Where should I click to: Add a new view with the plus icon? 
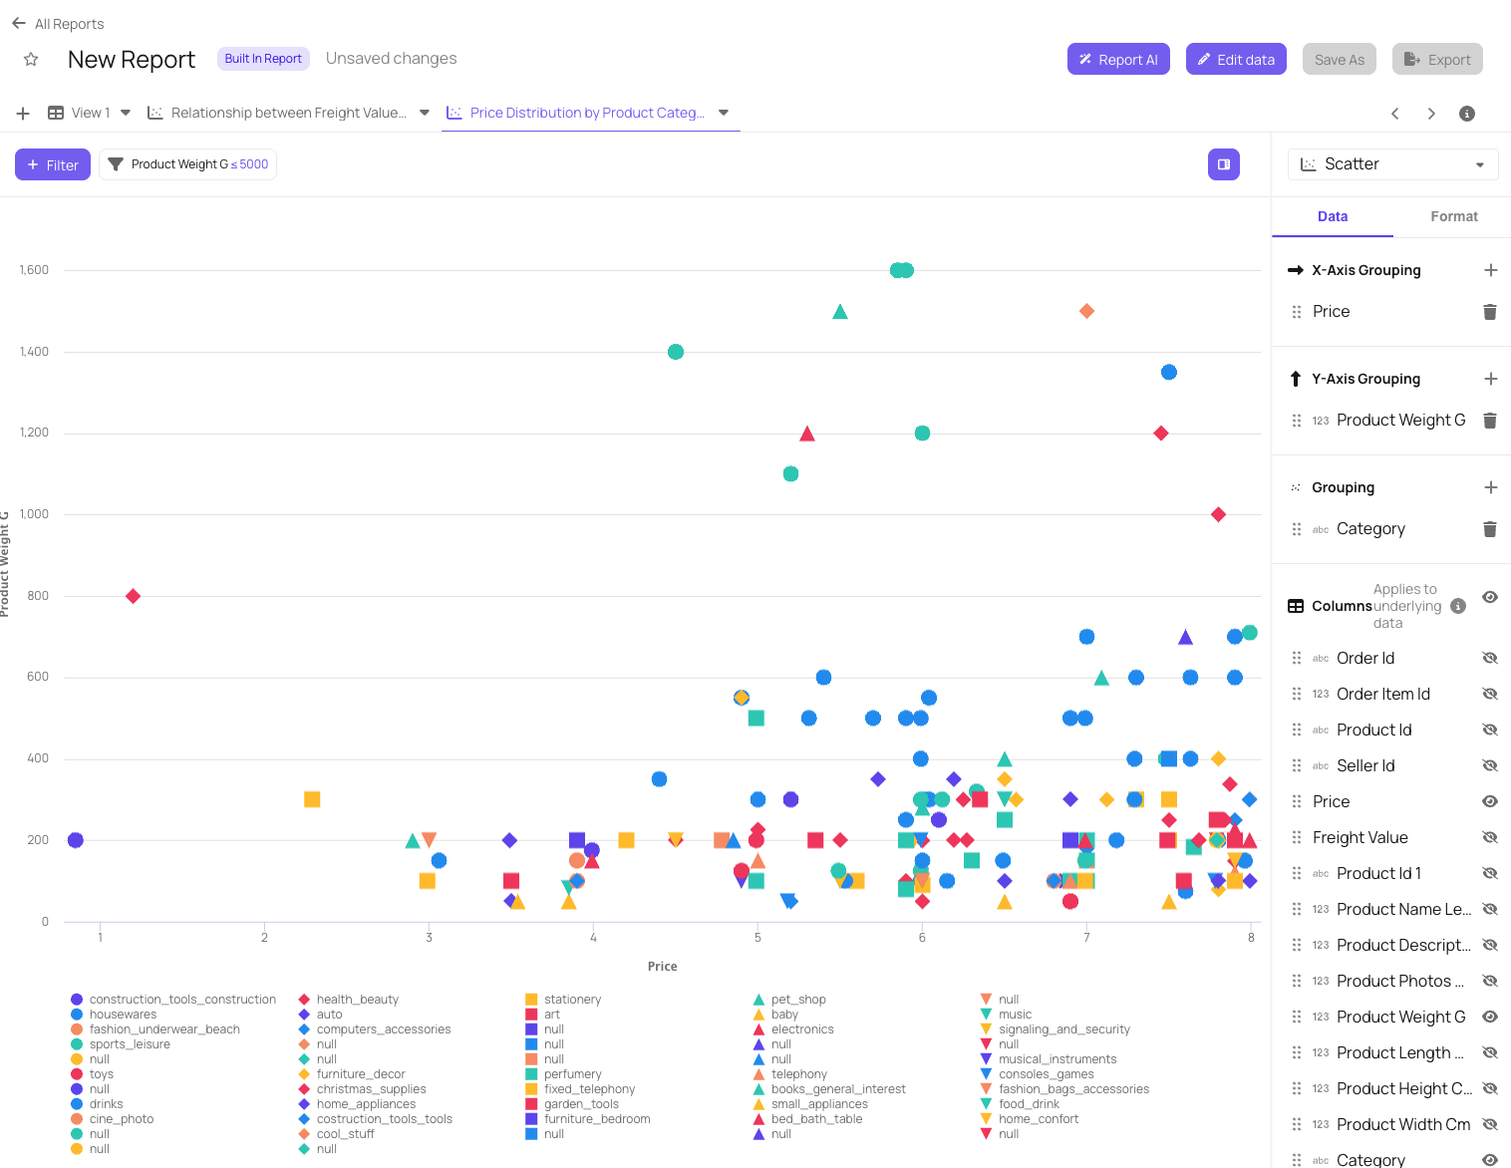22,113
